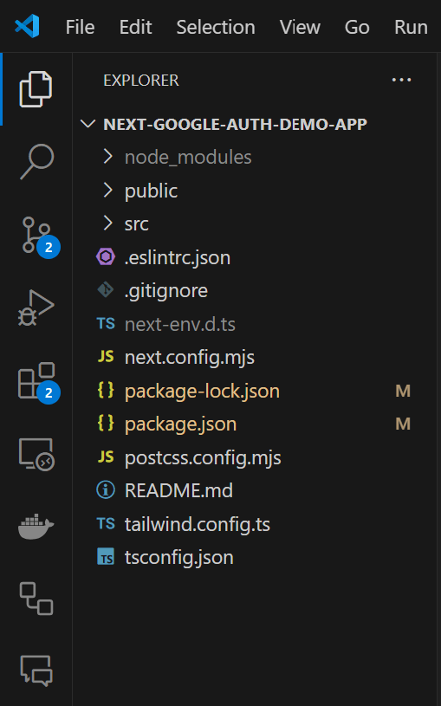Click the TS file icon beside tsconfig.json
This screenshot has height=706, width=441.
click(x=106, y=556)
